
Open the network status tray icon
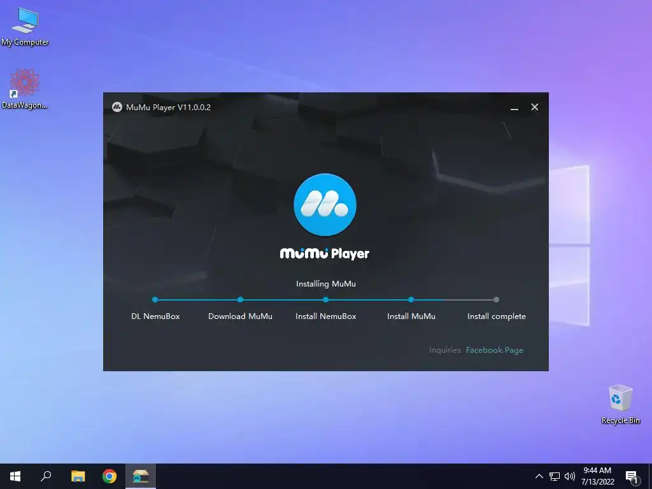(555, 476)
